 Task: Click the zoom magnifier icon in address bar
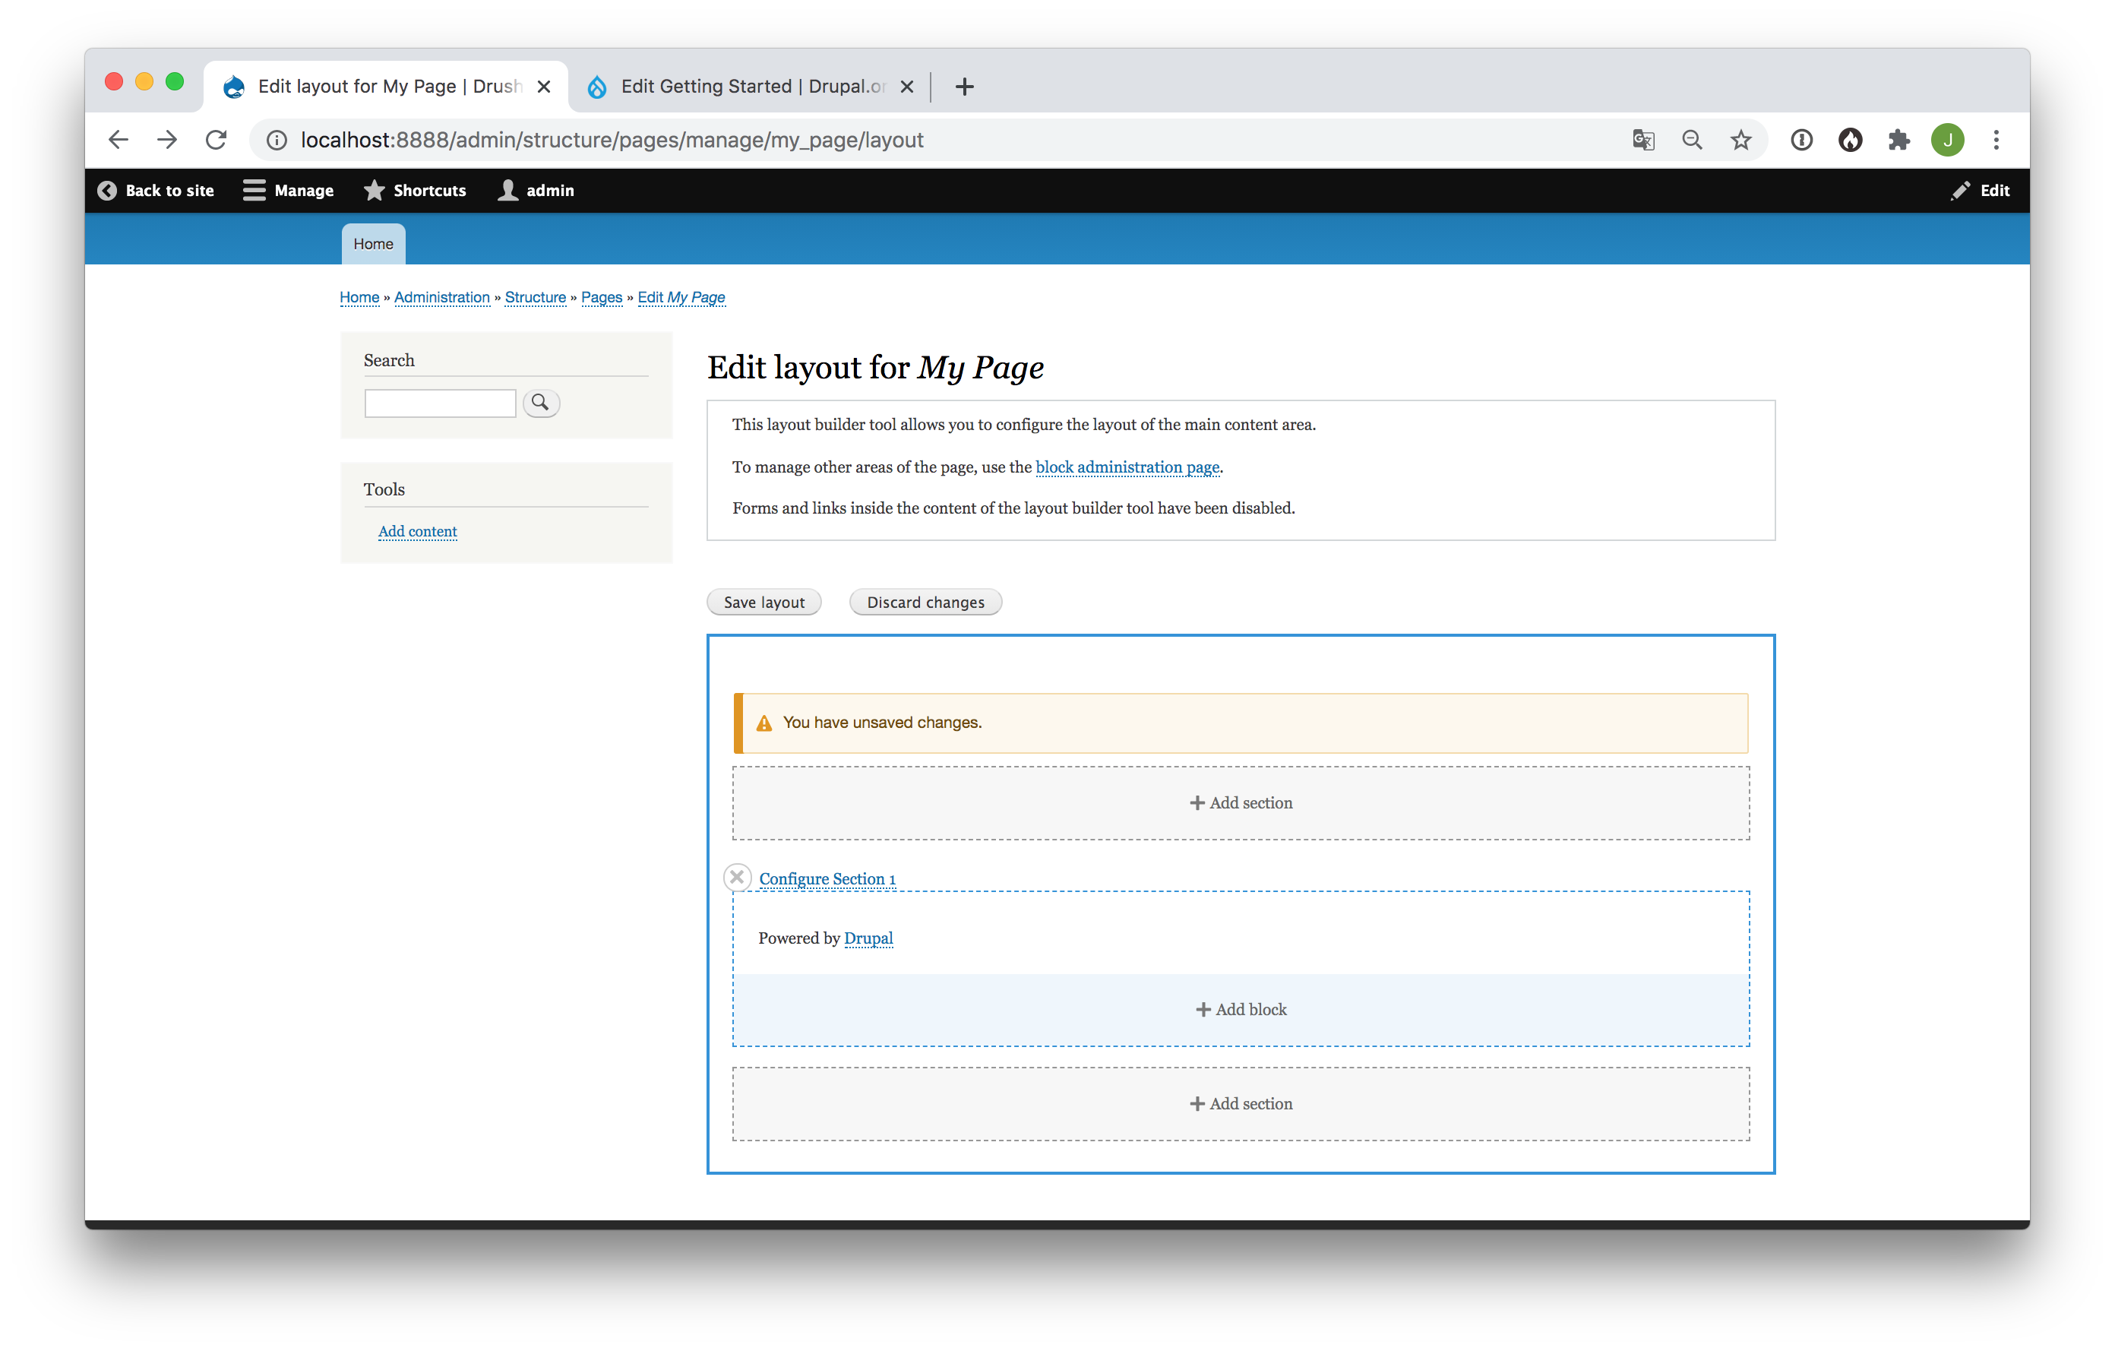click(1692, 140)
